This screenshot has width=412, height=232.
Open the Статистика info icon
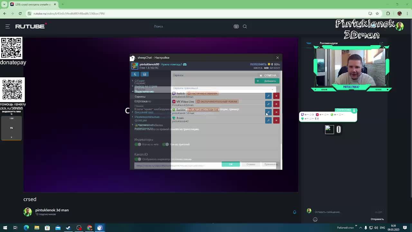pos(354,110)
